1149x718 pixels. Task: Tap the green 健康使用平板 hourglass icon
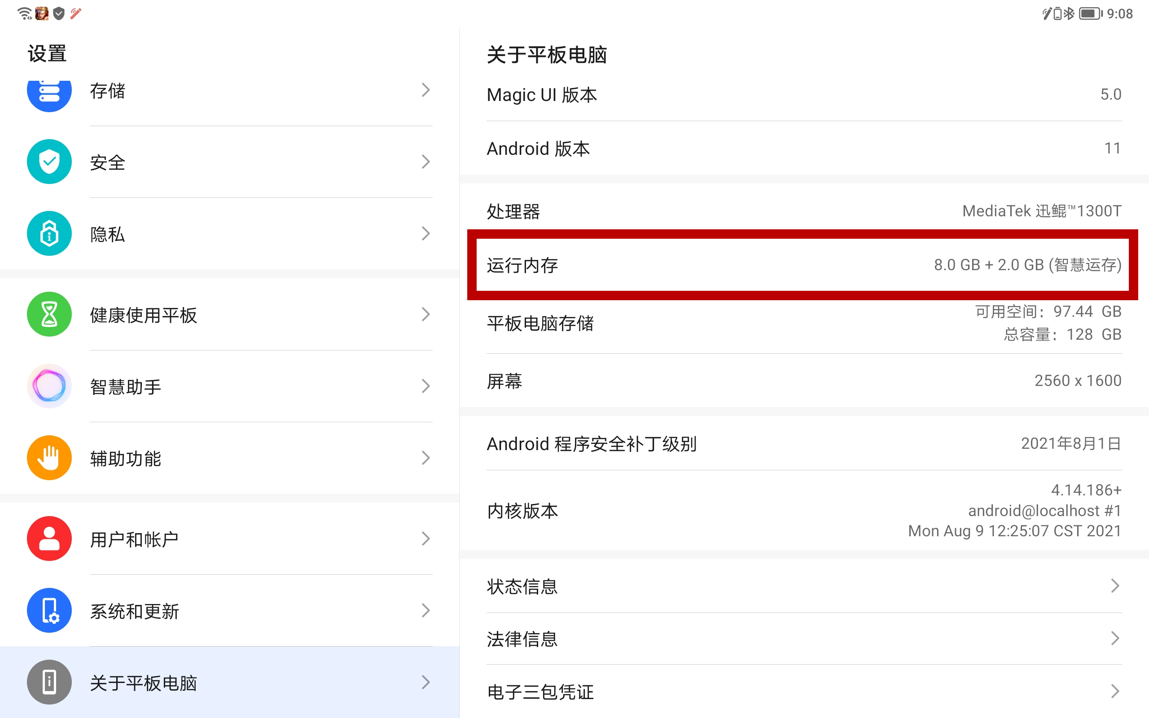coord(49,315)
